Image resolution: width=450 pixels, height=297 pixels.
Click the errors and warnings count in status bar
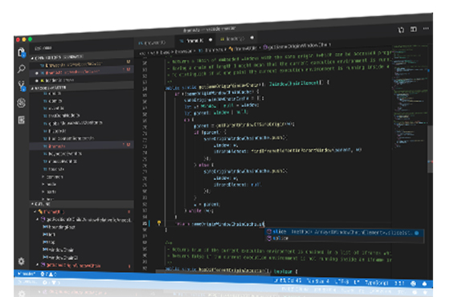(x=48, y=274)
